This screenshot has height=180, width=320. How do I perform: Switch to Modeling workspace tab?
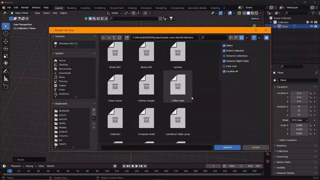(x=71, y=8)
